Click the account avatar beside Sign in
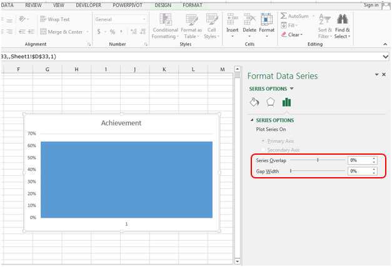The image size is (392, 267). 386,6
